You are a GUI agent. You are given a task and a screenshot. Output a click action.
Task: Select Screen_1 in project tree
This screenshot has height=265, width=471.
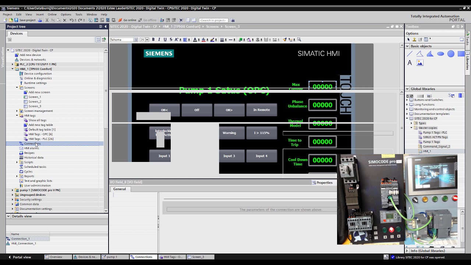(35, 97)
